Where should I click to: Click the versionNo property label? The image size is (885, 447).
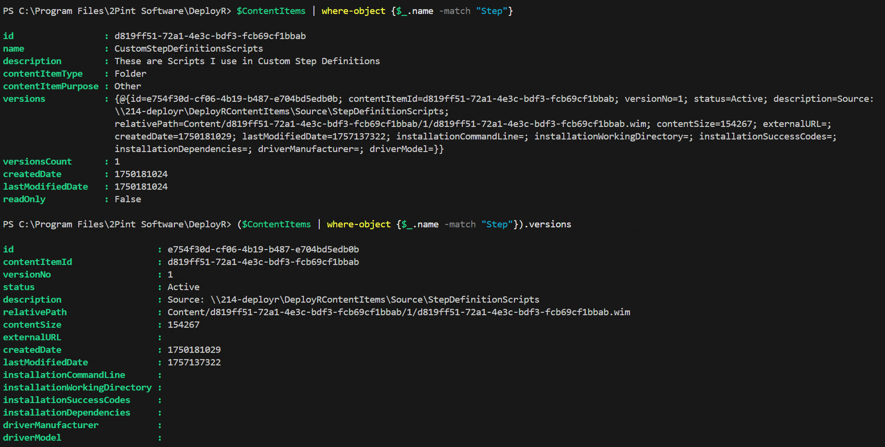(x=27, y=275)
